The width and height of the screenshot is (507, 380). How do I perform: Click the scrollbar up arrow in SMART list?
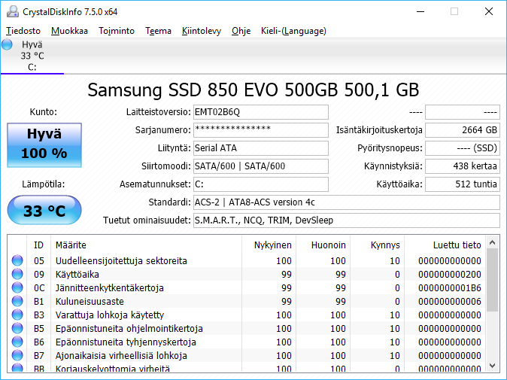point(493,242)
